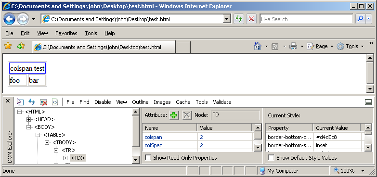Show more command bar items chevron

tap(371, 43)
